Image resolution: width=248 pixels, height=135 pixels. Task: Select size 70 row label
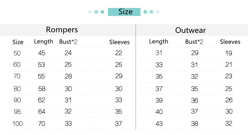coord(17,76)
